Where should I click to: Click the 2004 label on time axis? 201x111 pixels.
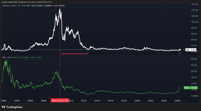pos(30,101)
